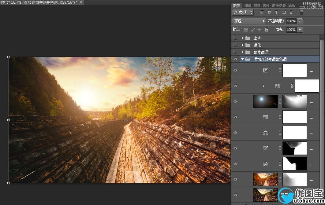This screenshot has height=205, width=325.
Task: Open the 不透明度 opacity slider arrow
Action: 300,21
